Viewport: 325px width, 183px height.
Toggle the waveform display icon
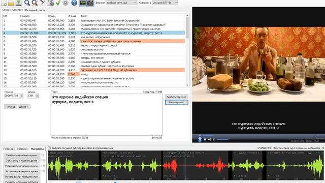click(x=83, y=3)
